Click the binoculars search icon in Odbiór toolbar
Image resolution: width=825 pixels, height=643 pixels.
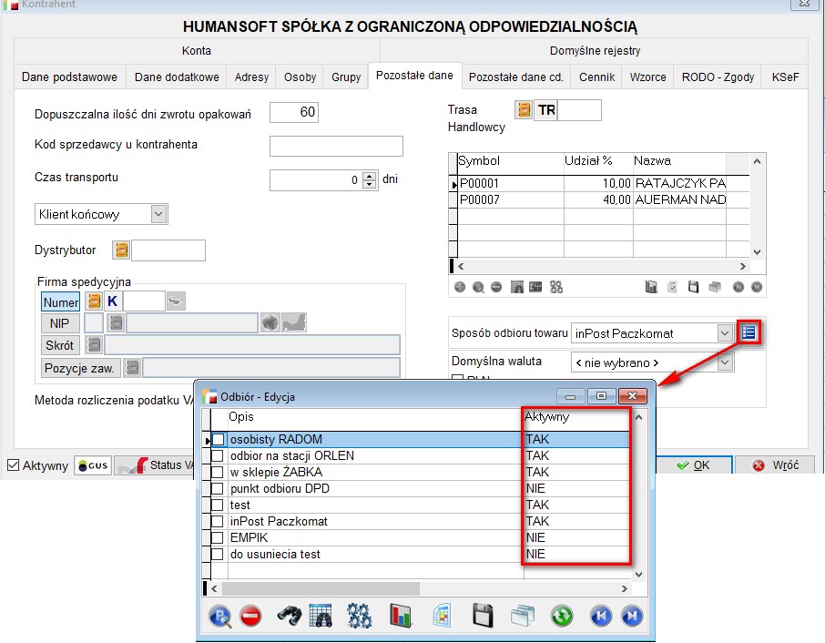(290, 617)
